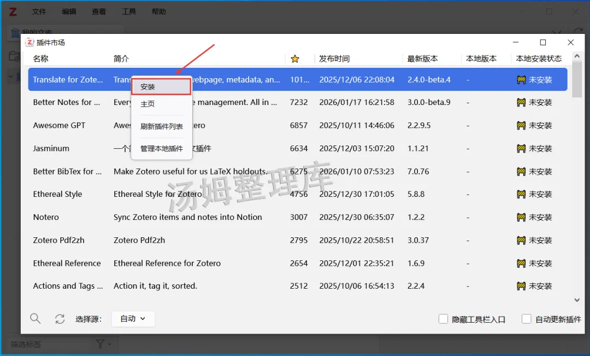The height and width of the screenshot is (356, 590).
Task: Select the Jasminum plugin name
Action: (51, 148)
